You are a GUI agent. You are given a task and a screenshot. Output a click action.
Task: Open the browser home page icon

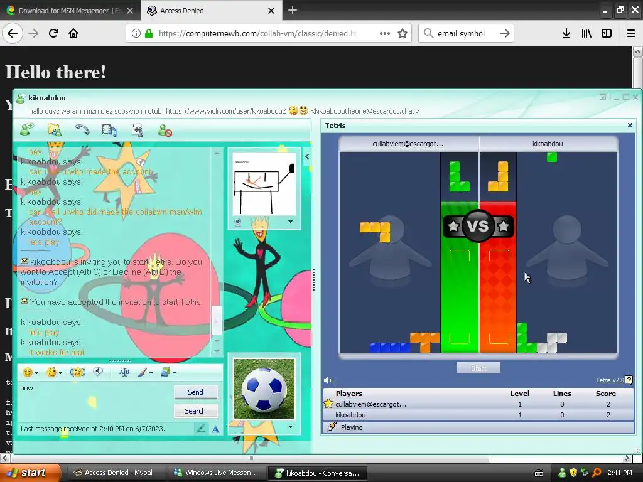[73, 33]
